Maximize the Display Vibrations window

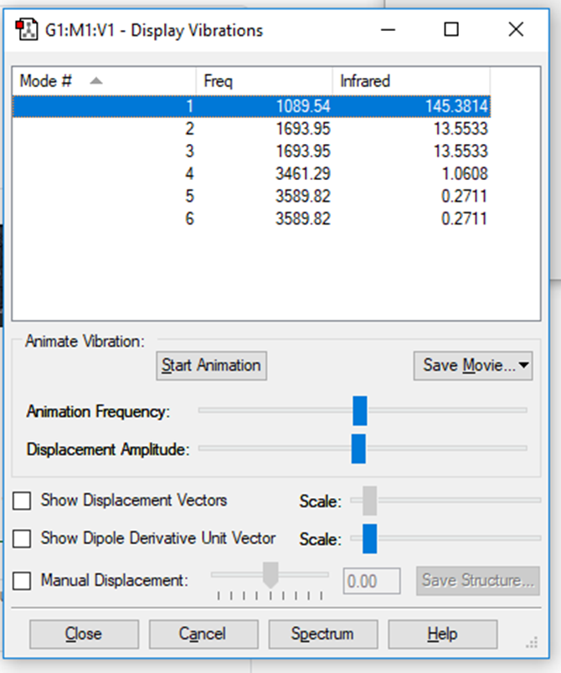(451, 30)
